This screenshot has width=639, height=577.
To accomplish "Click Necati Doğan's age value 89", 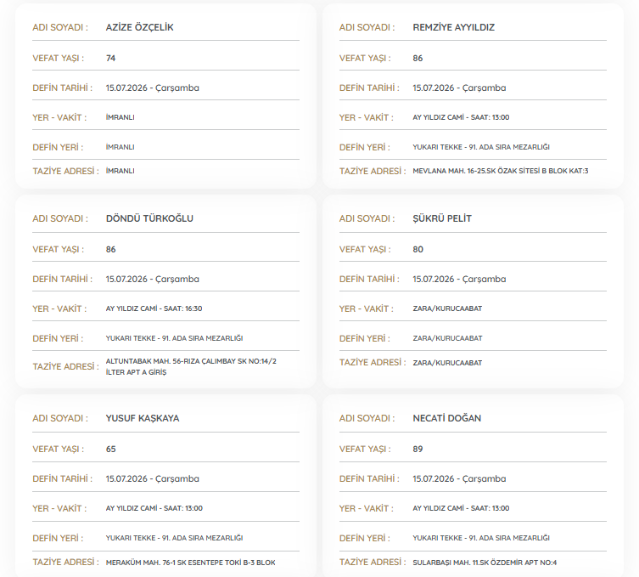I will (418, 449).
